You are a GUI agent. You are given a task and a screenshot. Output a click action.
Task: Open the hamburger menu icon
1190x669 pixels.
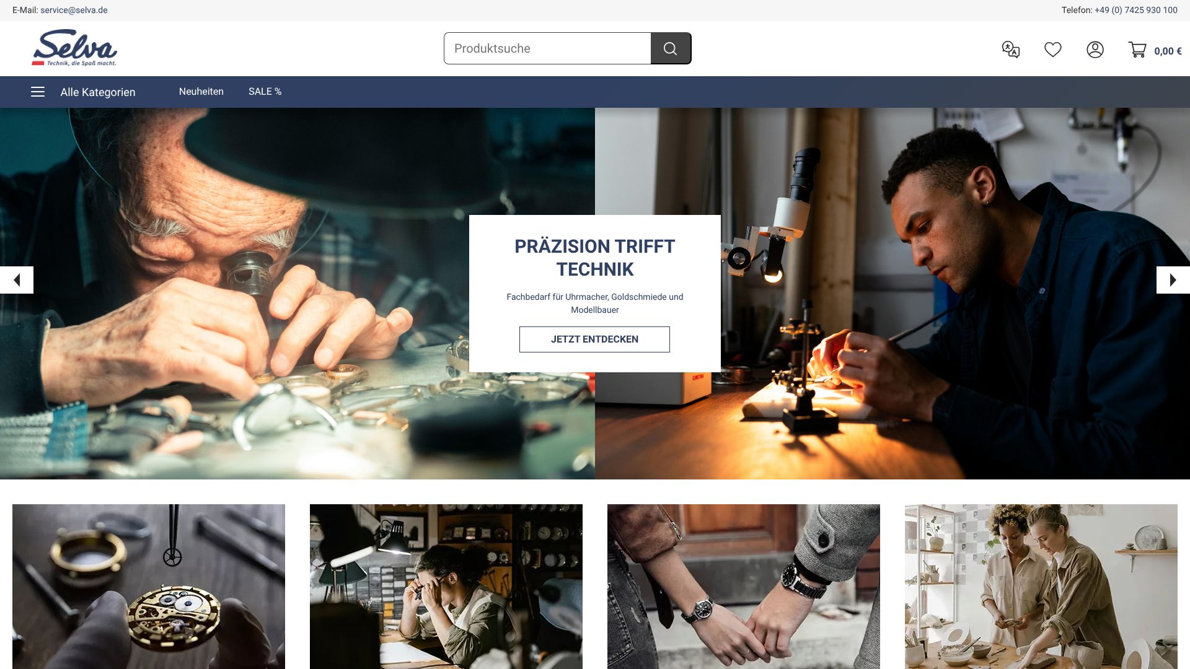tap(38, 92)
